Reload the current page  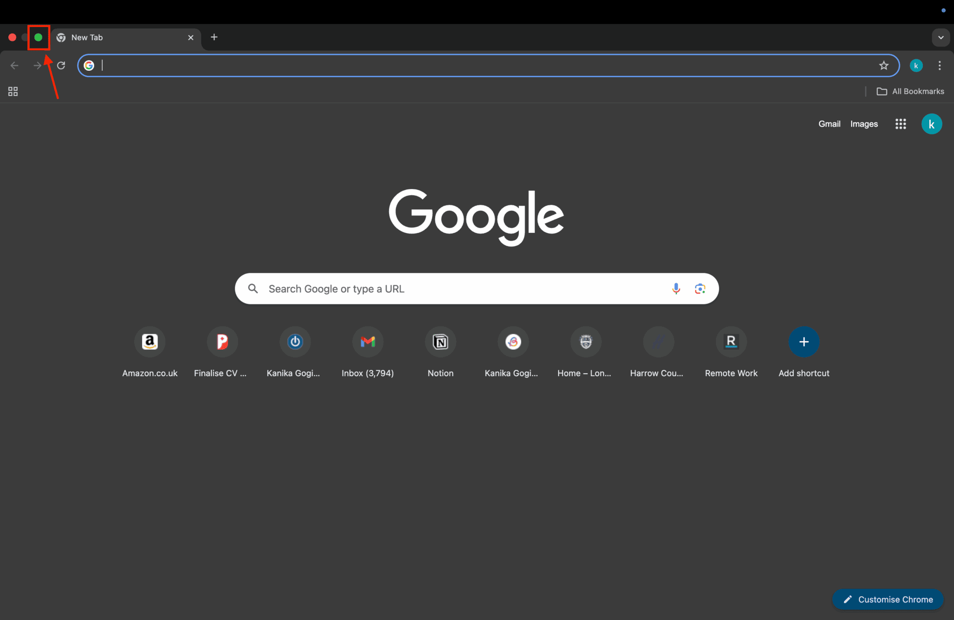point(61,65)
